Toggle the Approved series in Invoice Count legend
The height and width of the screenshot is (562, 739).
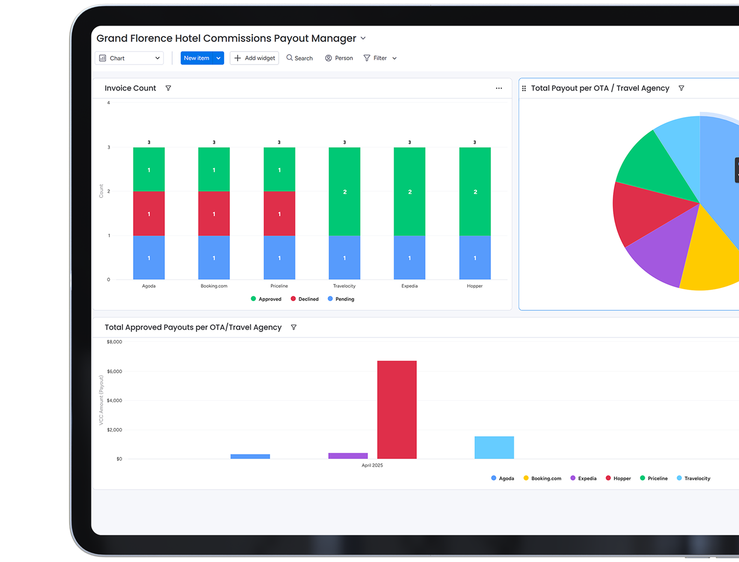(266, 299)
